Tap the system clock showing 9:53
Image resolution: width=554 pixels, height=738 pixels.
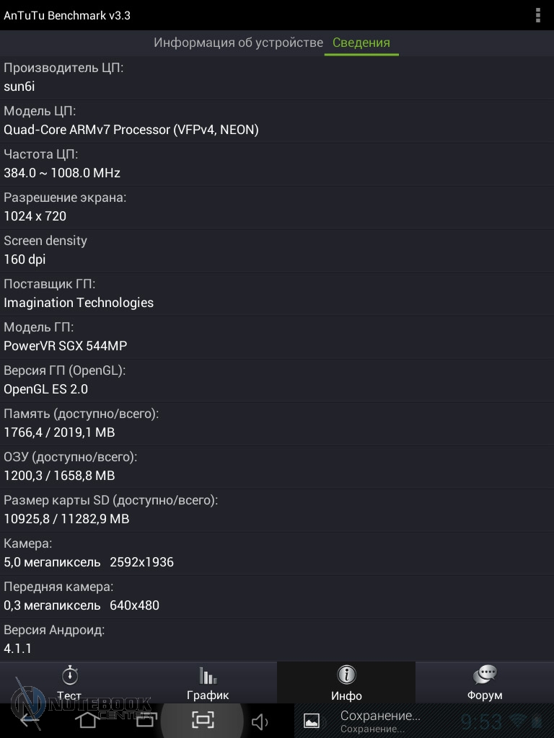coord(481,721)
